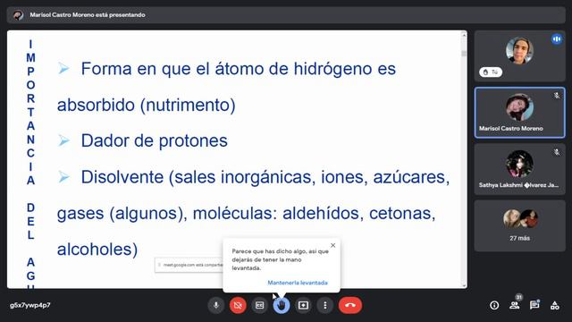Close the raised hand notification popup
Image resolution: width=572 pixels, height=322 pixels.
[x=332, y=245]
